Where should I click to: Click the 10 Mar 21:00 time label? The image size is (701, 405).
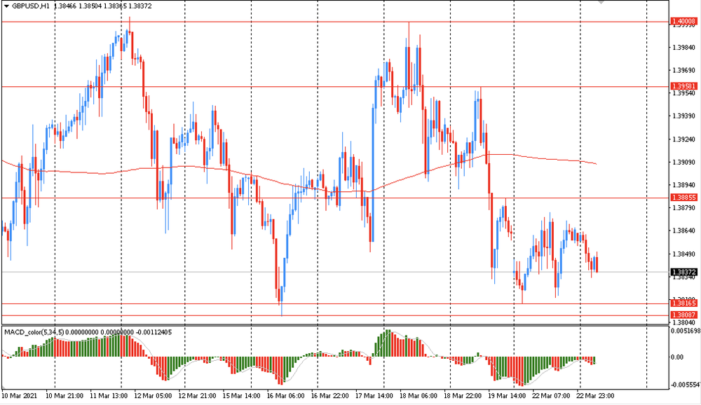tap(64, 396)
